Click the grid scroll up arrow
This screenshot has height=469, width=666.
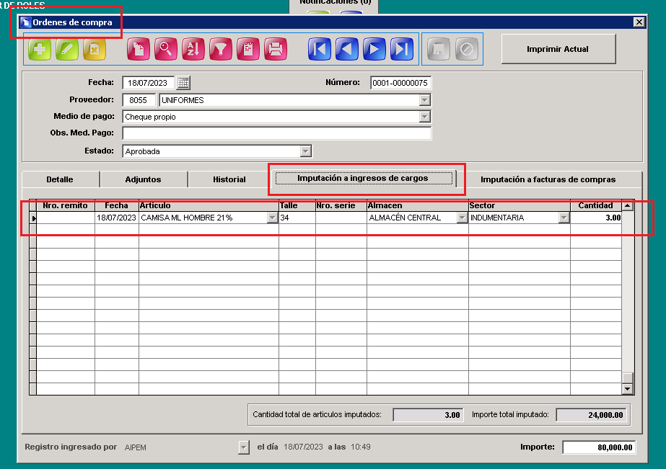tap(627, 206)
